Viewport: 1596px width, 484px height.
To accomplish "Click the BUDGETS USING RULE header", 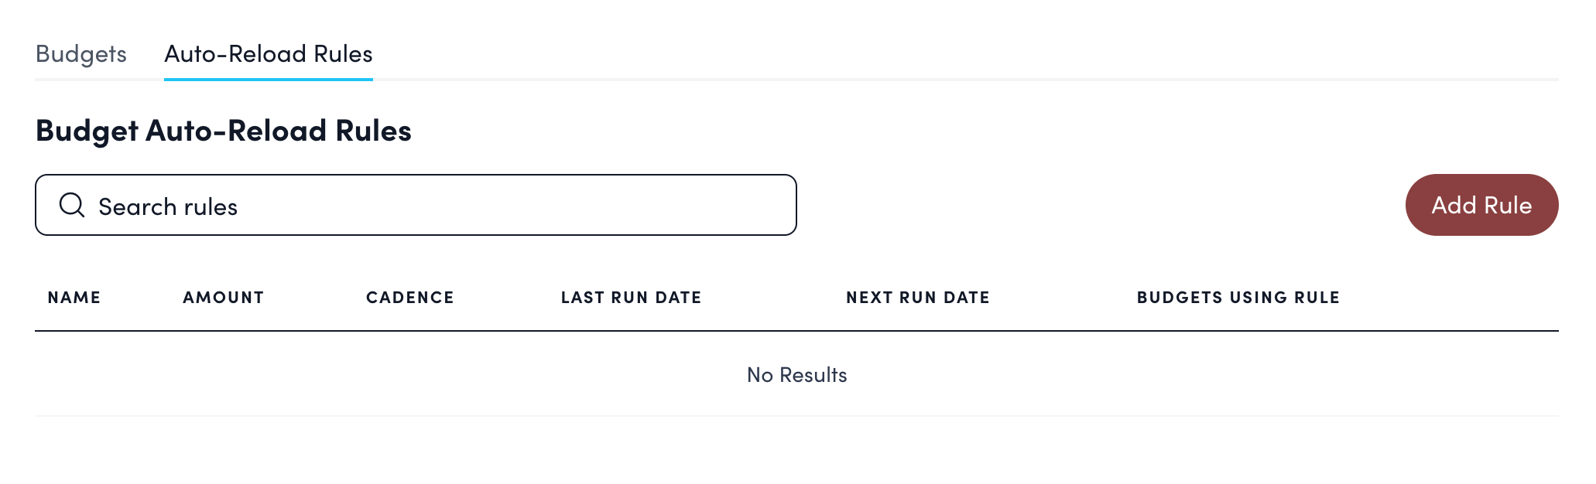I will point(1238,298).
